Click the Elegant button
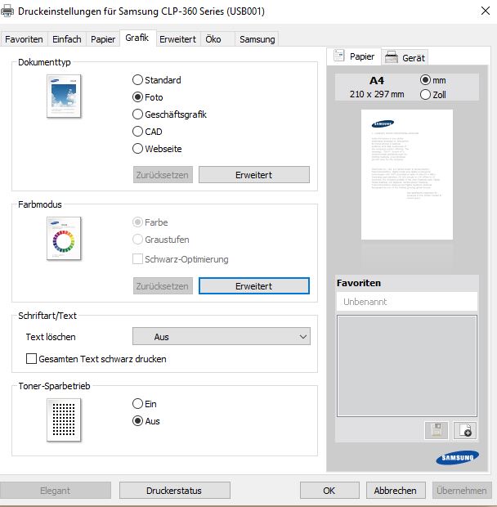Viewport: 497px width, 507px height. (x=56, y=491)
